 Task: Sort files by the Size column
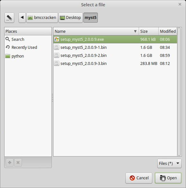coord(149,31)
